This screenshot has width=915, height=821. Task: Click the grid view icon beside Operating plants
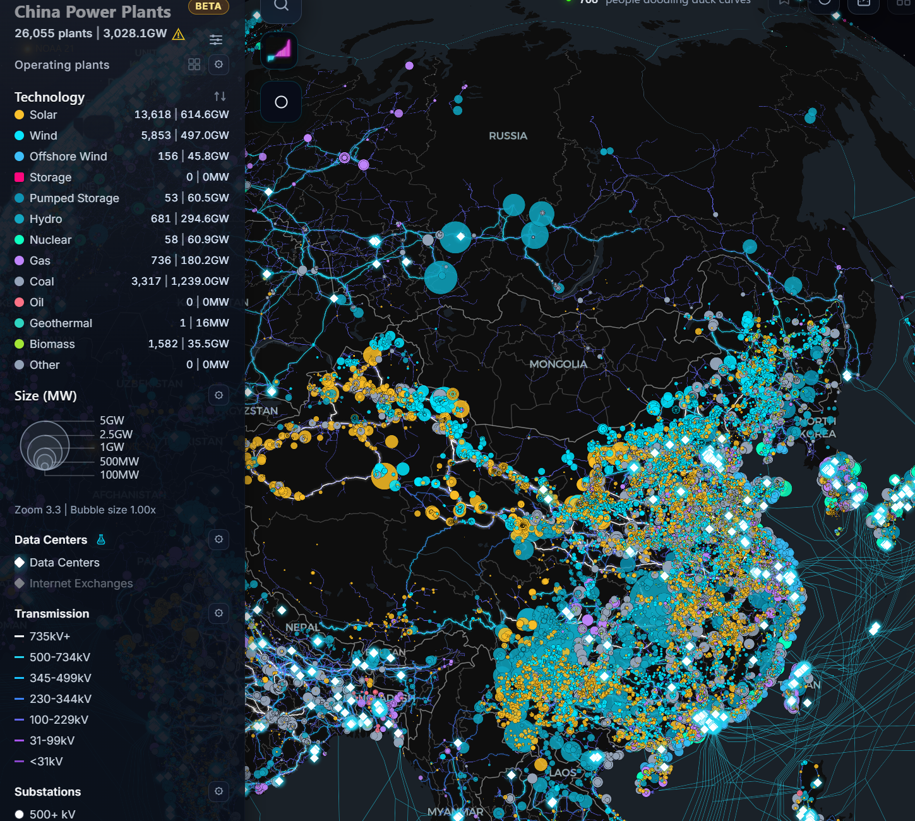point(194,64)
